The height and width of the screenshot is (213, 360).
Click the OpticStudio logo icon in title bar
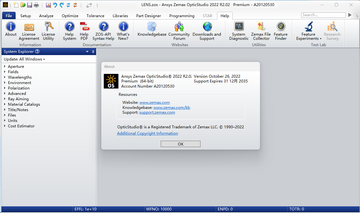pos(5,5)
